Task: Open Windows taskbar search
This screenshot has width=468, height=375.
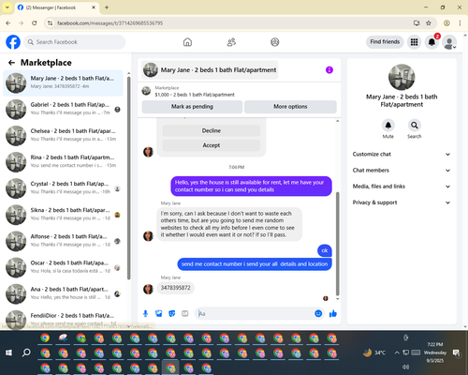Action: pyautogui.click(x=26, y=352)
